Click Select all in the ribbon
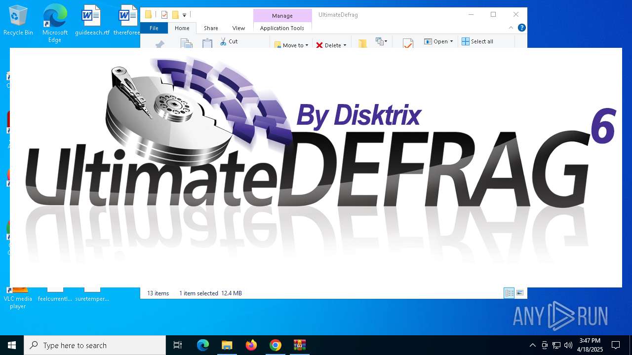 [477, 41]
